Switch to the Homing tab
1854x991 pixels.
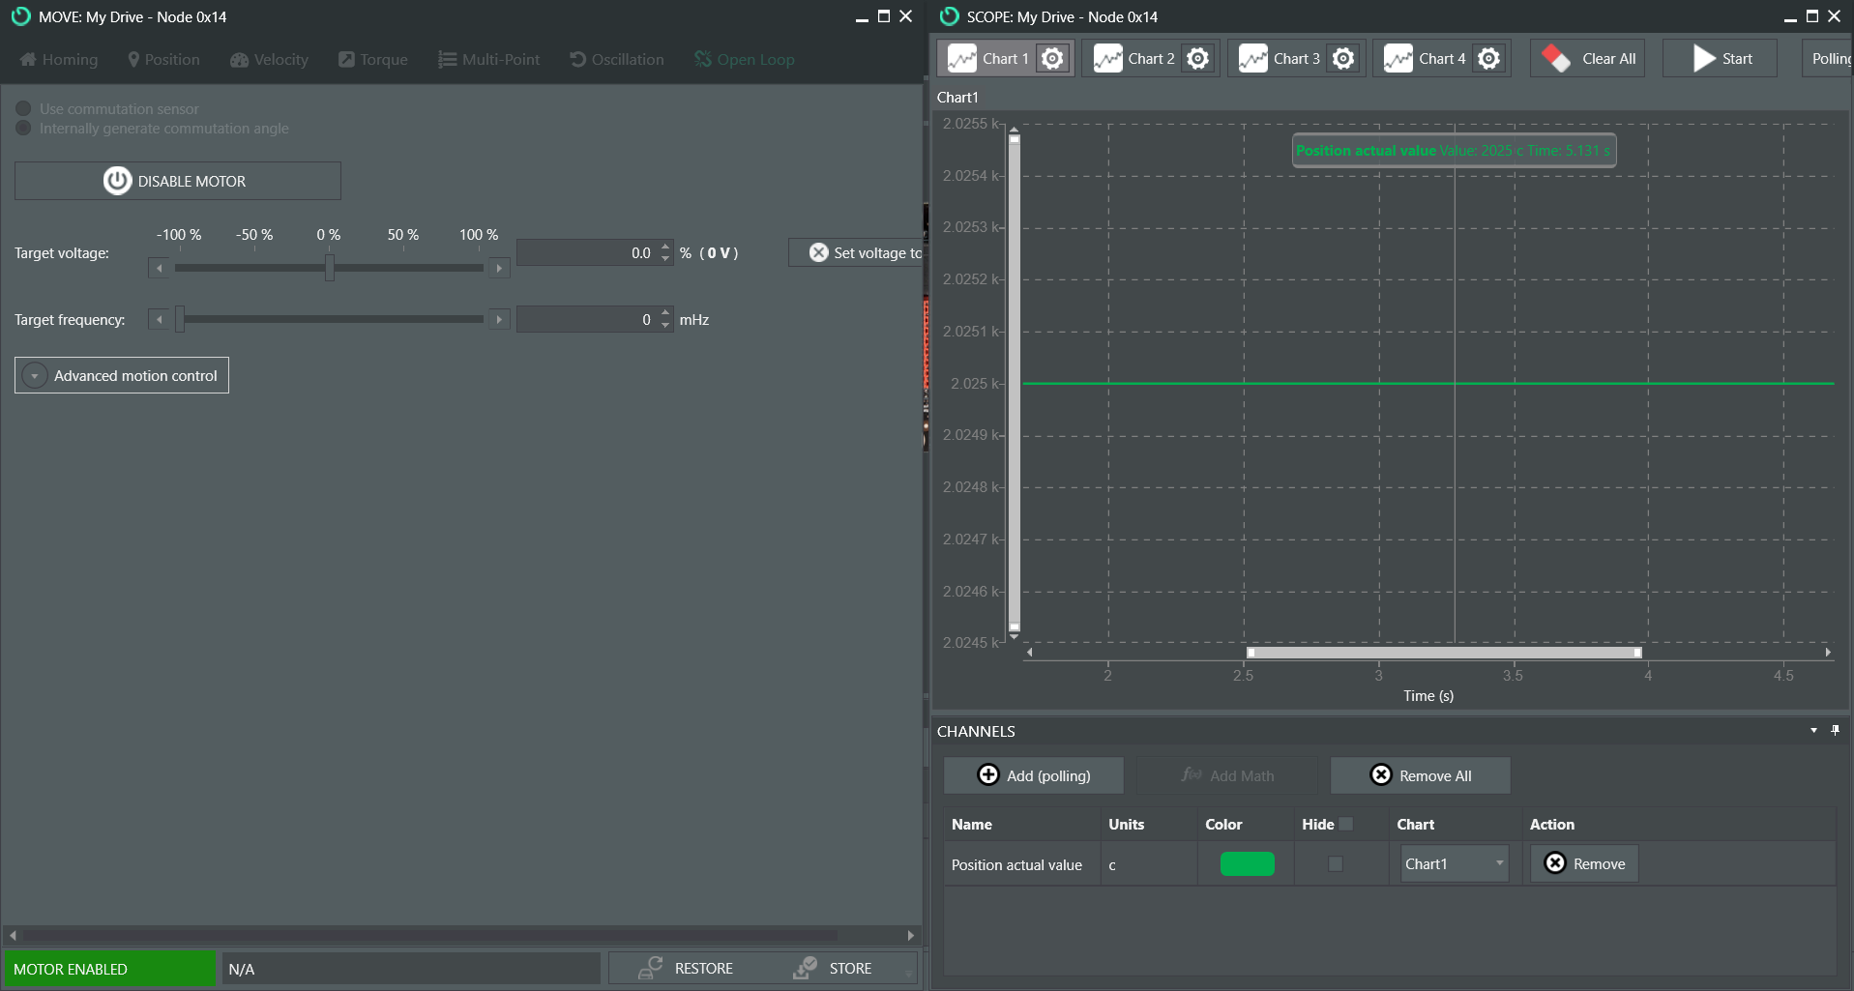(x=59, y=59)
